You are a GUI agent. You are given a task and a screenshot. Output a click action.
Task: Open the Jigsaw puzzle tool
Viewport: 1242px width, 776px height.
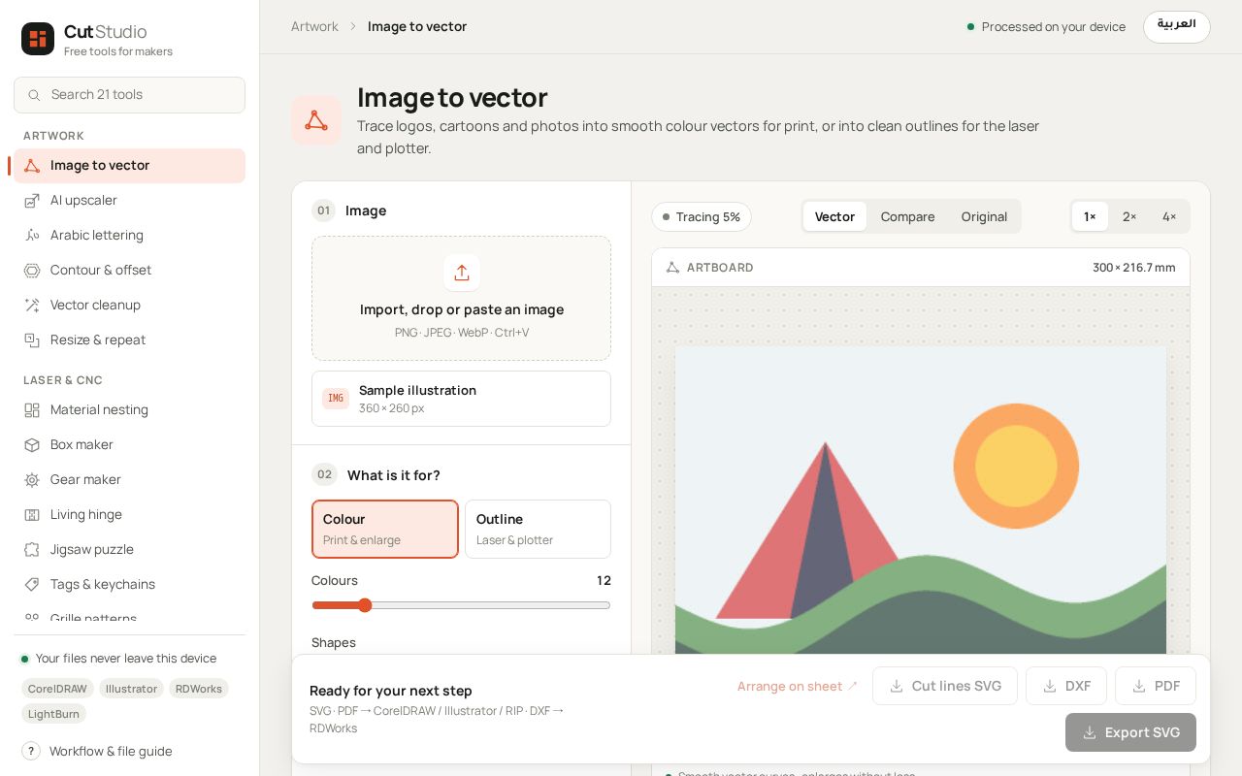129,550
